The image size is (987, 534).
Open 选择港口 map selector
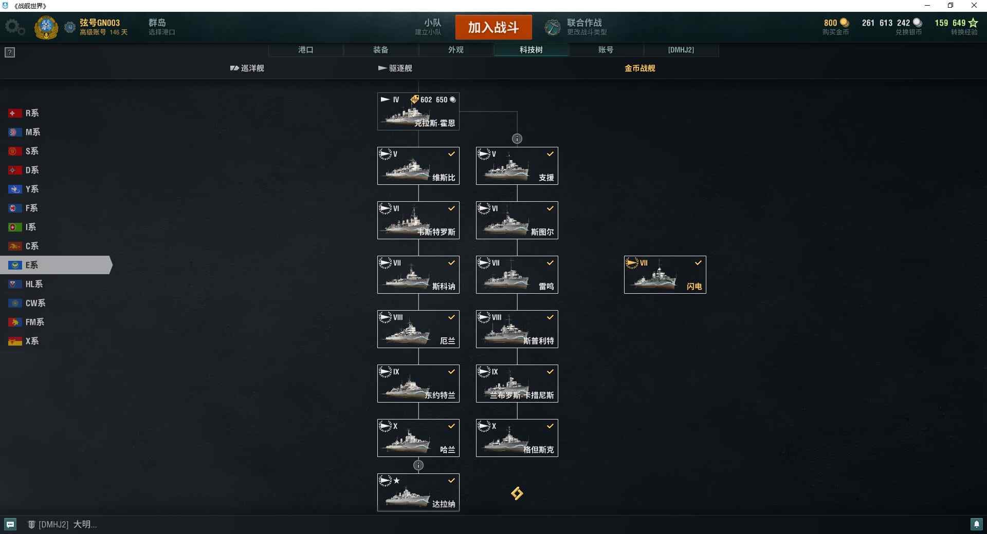click(x=162, y=27)
